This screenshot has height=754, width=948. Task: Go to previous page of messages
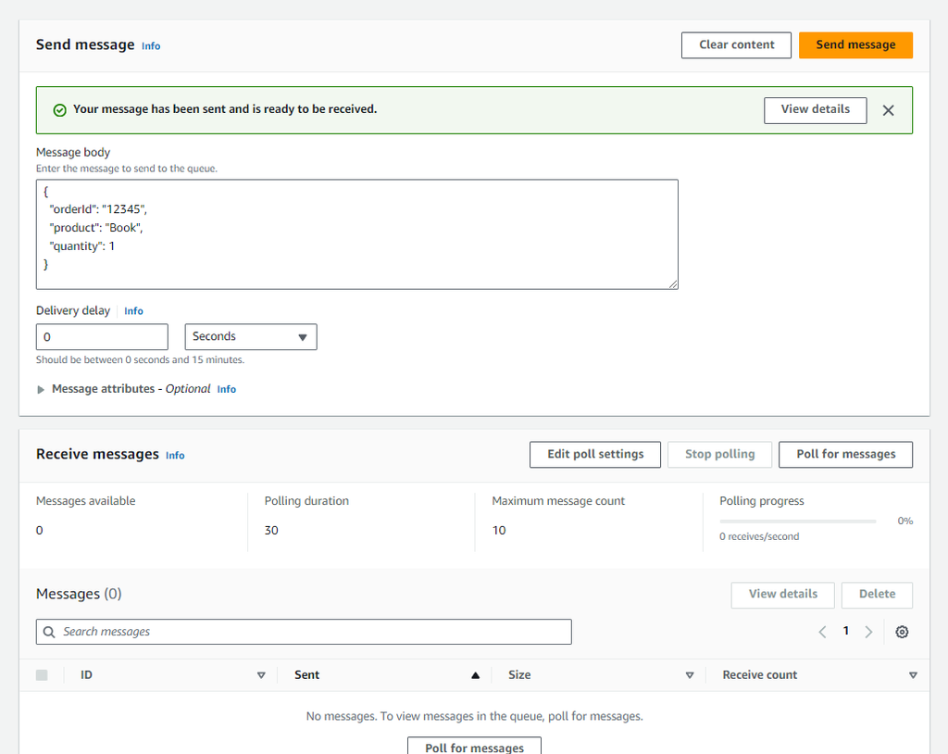click(822, 631)
